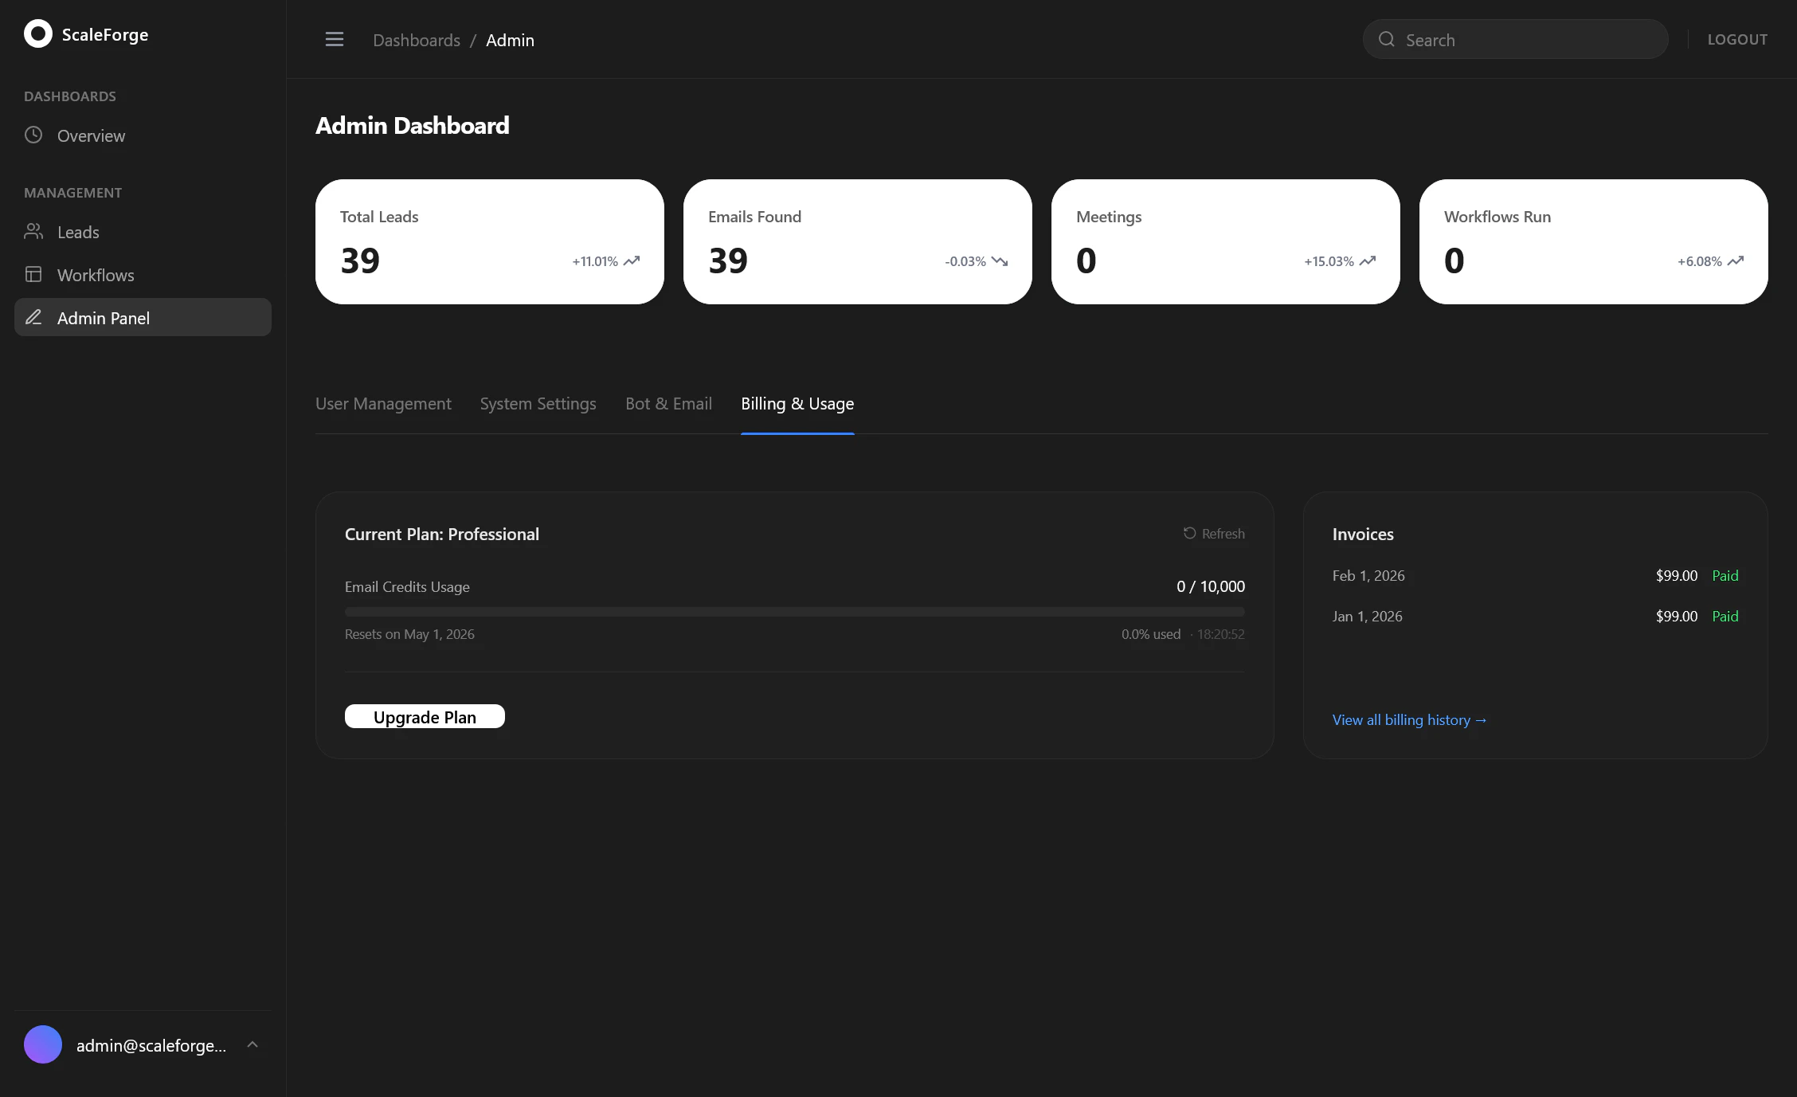Image resolution: width=1797 pixels, height=1097 pixels.
Task: Click the +6.08% change value
Action: click(x=1700, y=261)
